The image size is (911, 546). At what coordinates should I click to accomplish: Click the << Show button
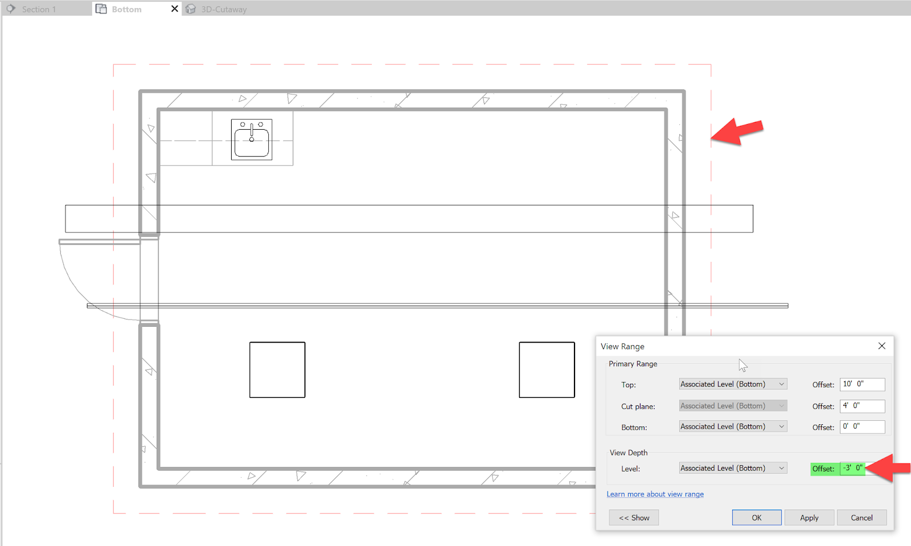(x=633, y=517)
